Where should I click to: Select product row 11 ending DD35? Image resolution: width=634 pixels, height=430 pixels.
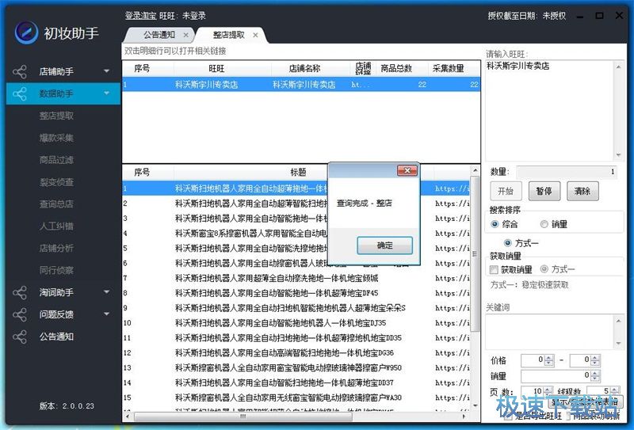pos(296,338)
